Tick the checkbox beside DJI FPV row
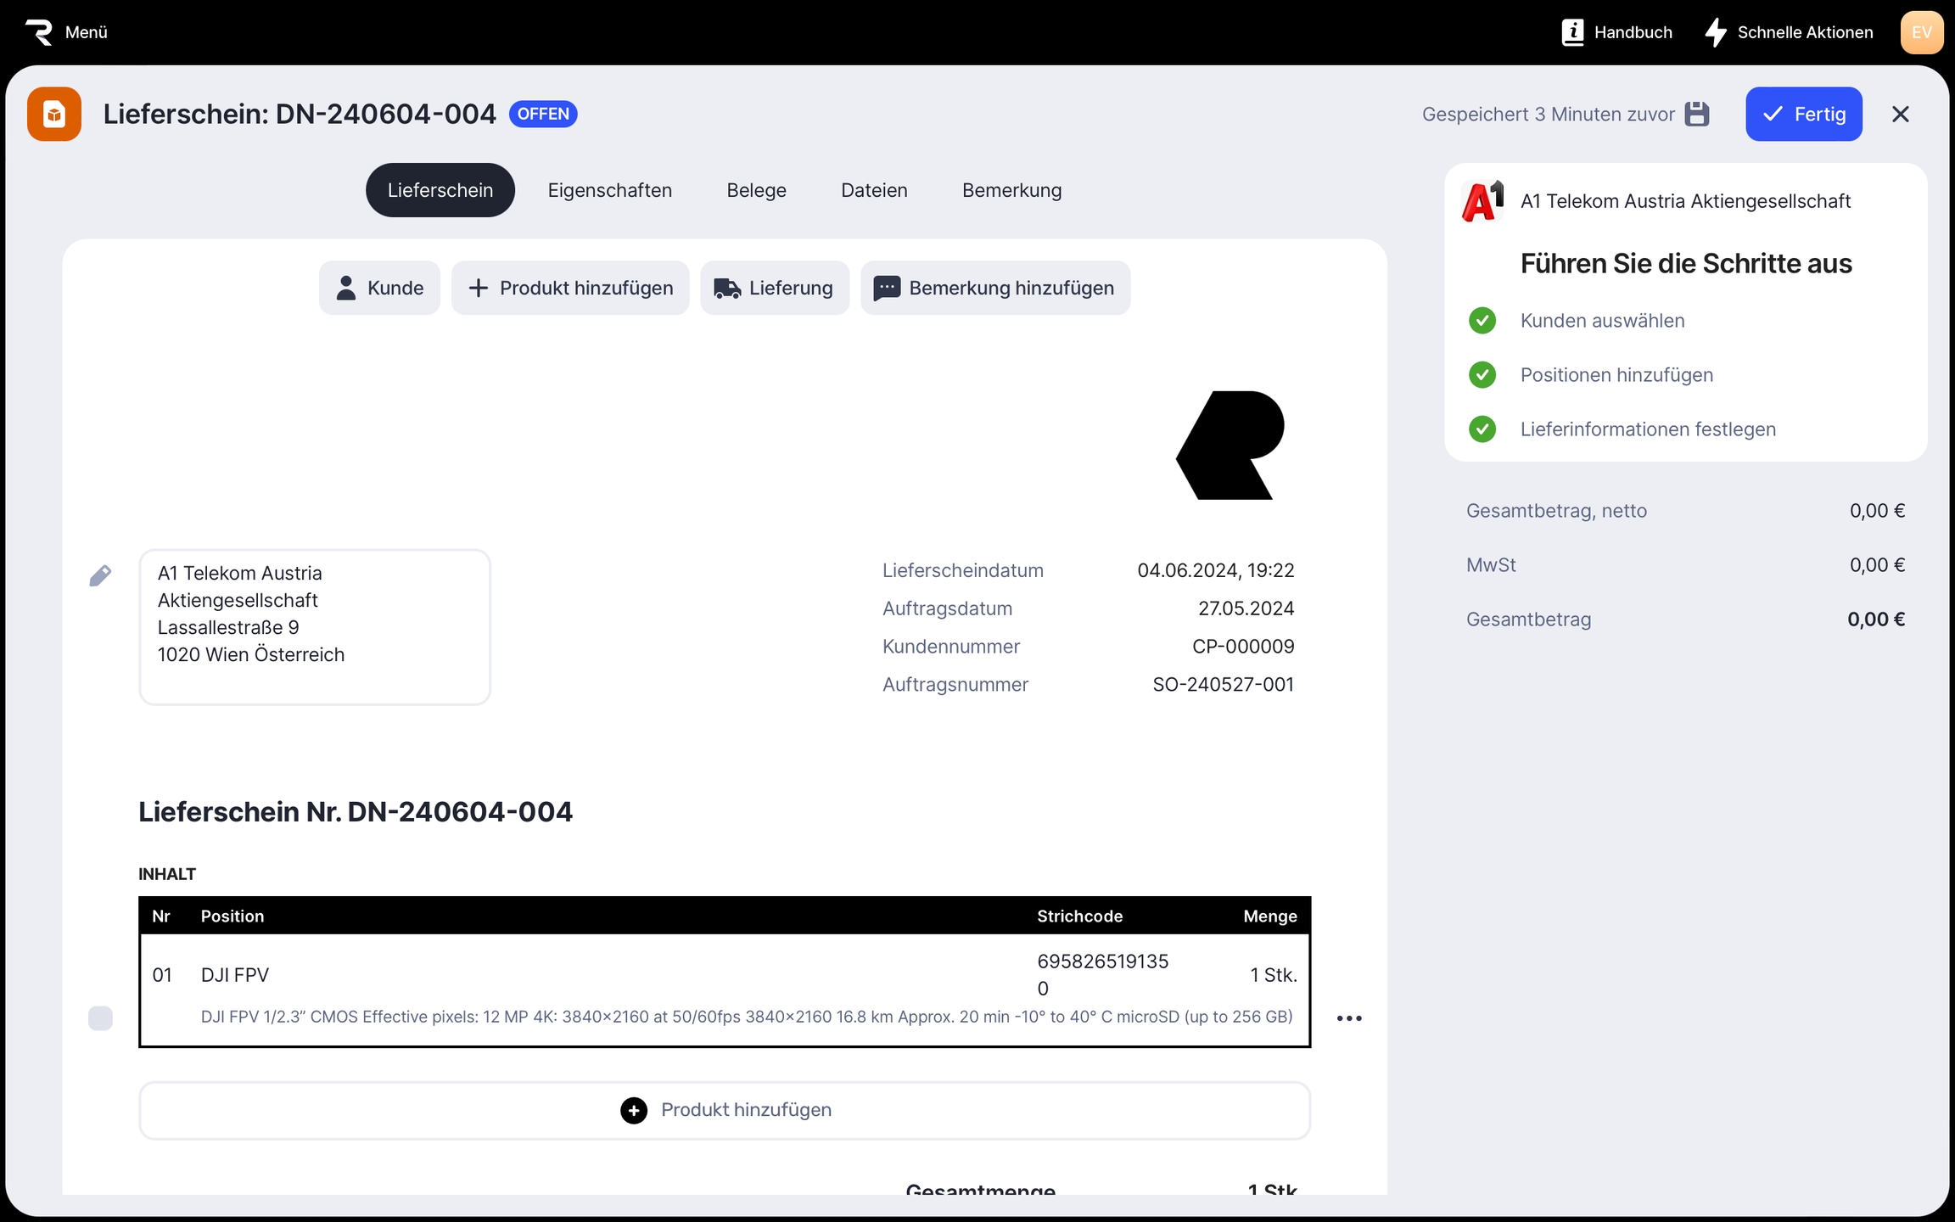The image size is (1955, 1222). point(100,1017)
